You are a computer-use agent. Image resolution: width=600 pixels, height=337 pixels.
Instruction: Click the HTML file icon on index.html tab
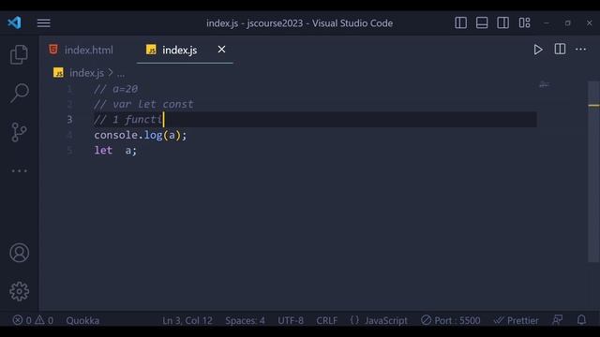click(53, 50)
